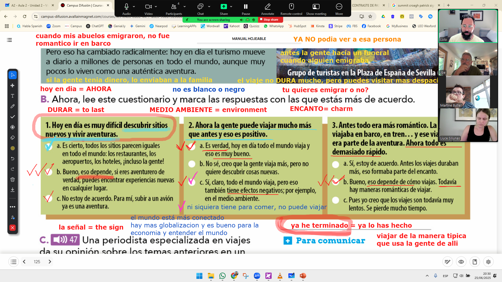Screen dimensions: 502x282
Task: Switch to Campus Difusión Courses tab
Action: click(85, 5)
